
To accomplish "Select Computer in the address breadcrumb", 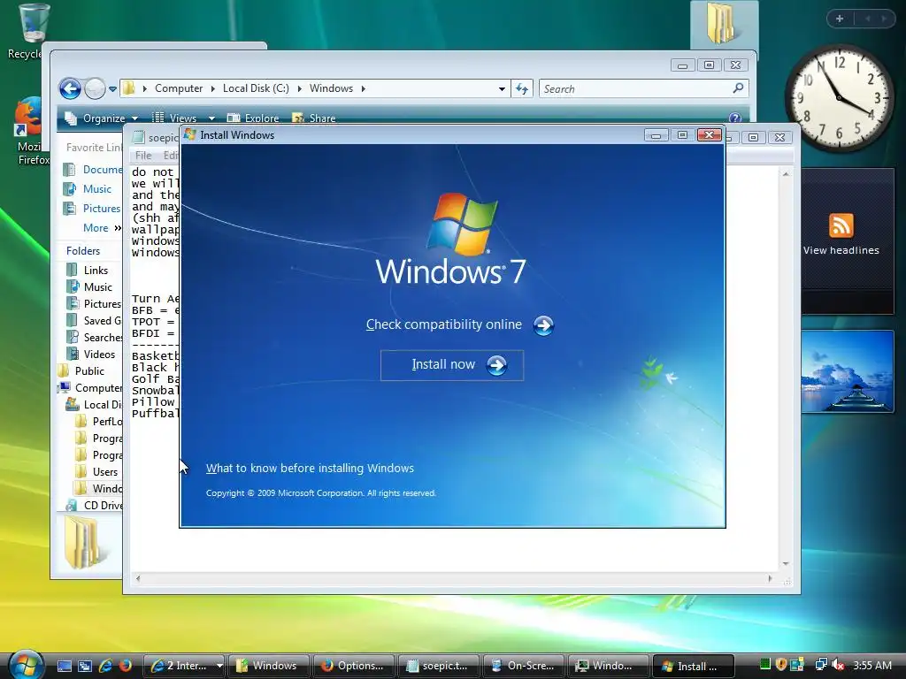I will 179,88.
